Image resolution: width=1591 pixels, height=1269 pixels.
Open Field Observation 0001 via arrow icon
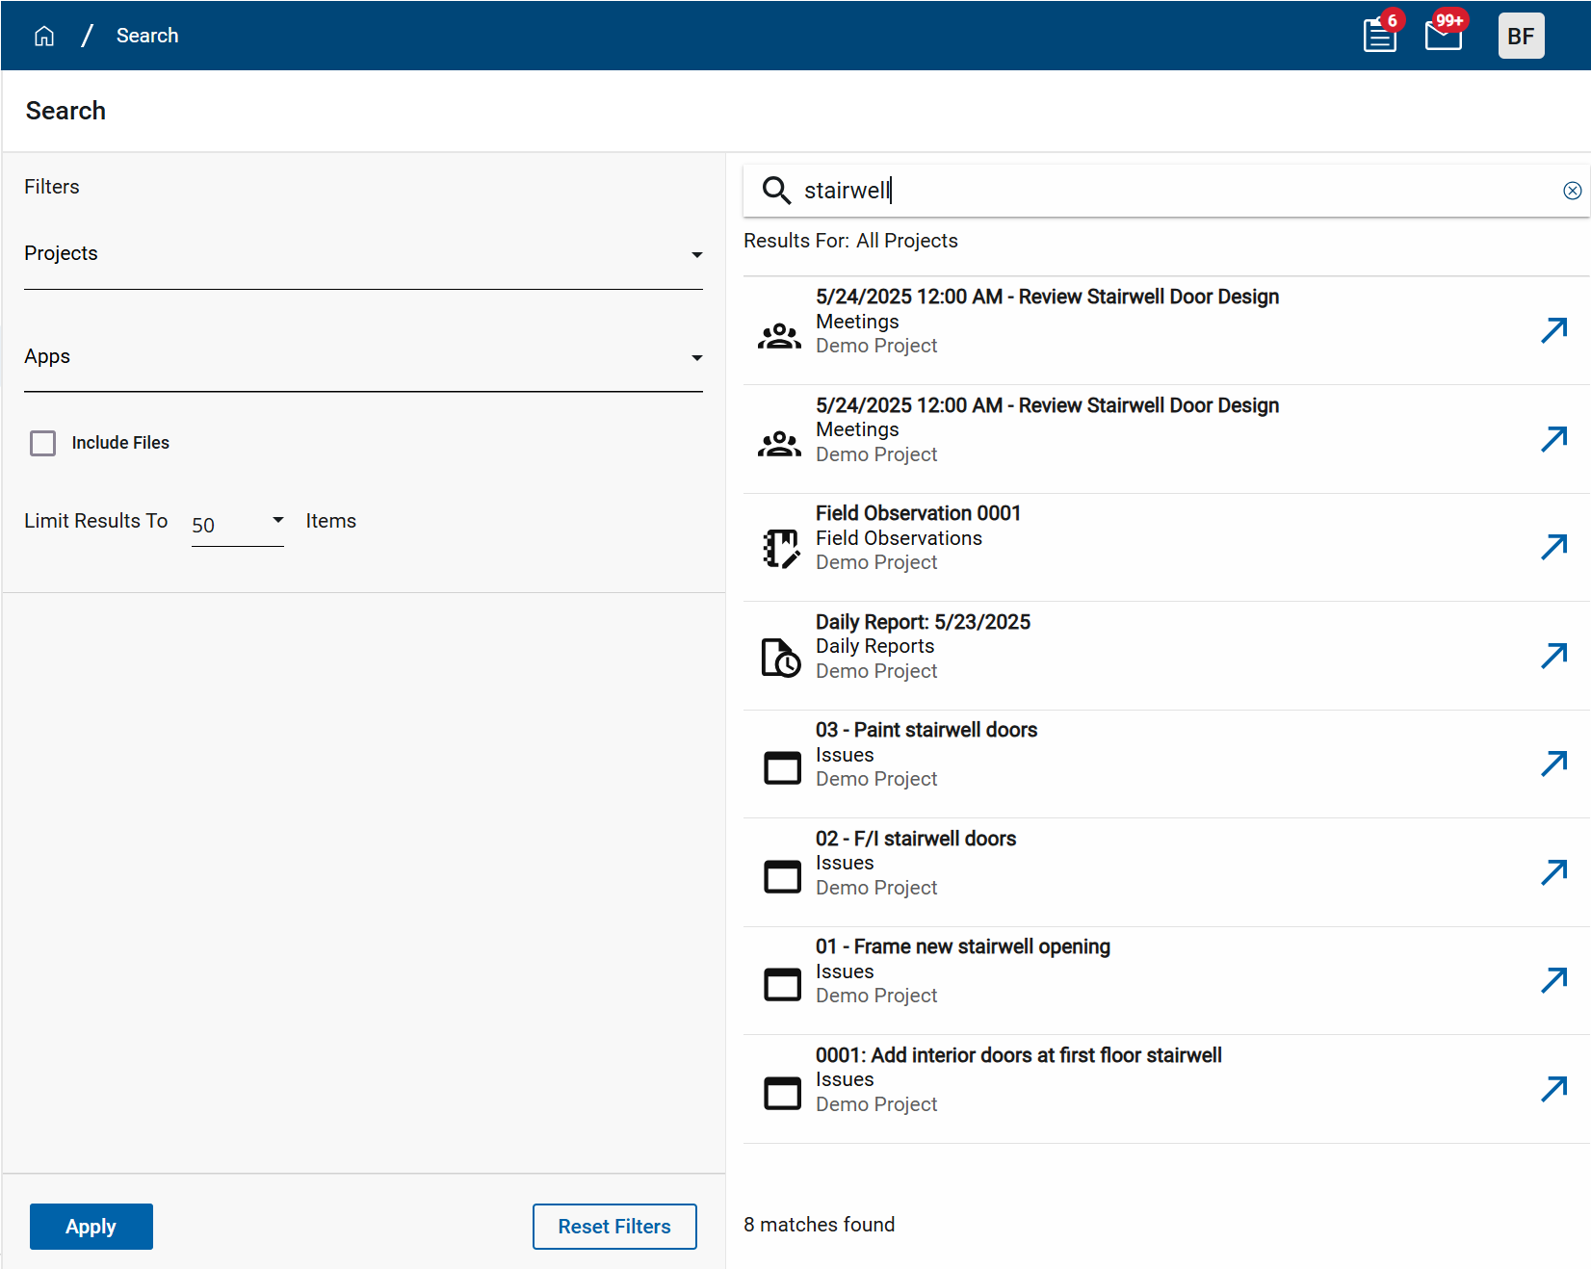pyautogui.click(x=1553, y=547)
